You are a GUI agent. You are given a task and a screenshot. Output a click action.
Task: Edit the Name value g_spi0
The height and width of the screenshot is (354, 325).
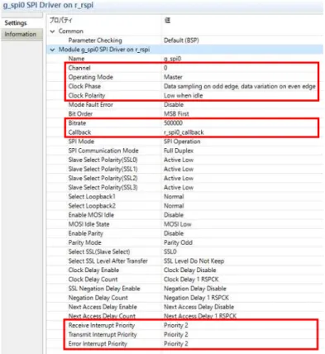[173, 59]
